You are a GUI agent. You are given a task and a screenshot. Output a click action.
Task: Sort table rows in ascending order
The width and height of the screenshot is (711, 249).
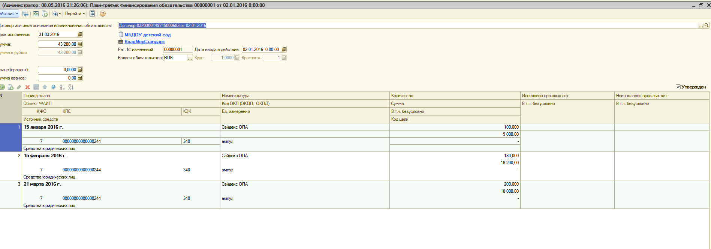coord(62,87)
